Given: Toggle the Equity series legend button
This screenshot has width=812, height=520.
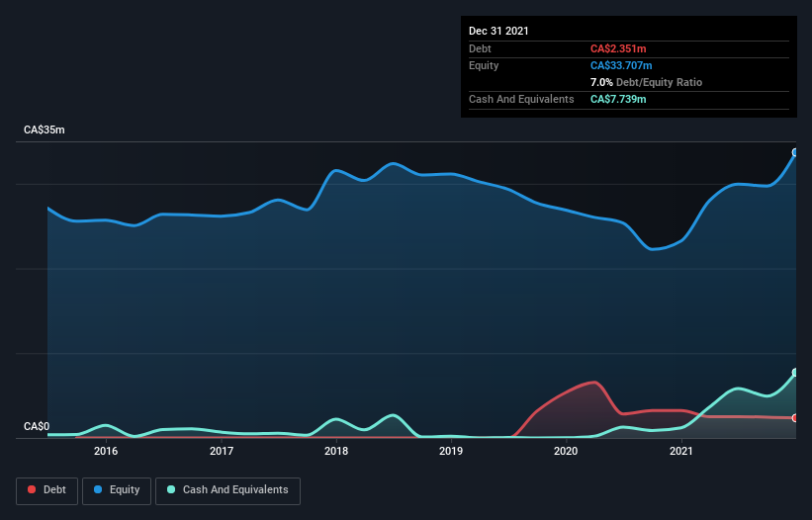Looking at the screenshot, I should tap(117, 490).
